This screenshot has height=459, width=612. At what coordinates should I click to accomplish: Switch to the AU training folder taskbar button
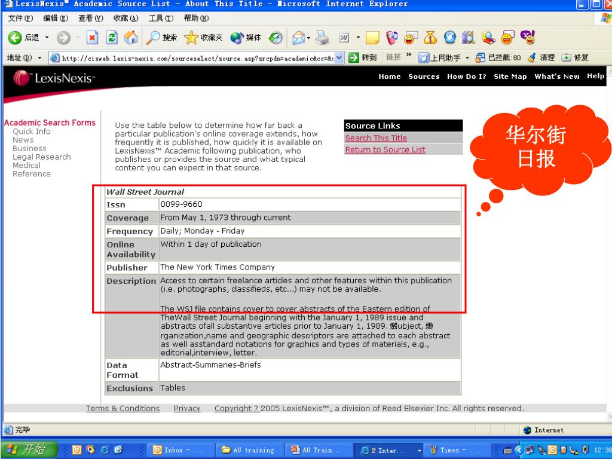249,450
